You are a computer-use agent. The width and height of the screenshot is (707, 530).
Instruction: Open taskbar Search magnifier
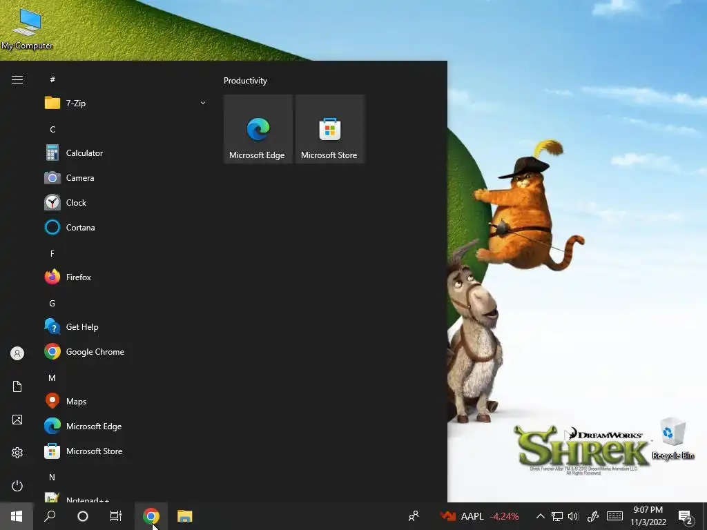(x=50, y=516)
